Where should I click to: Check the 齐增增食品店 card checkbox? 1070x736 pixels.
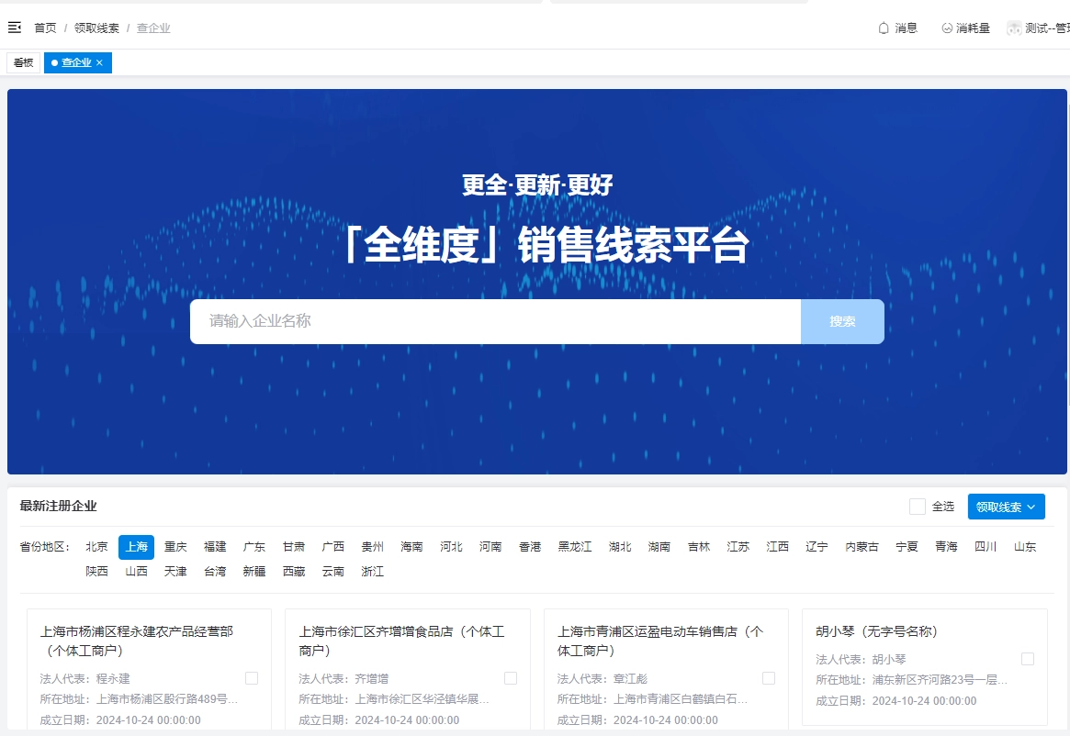pyautogui.click(x=511, y=678)
